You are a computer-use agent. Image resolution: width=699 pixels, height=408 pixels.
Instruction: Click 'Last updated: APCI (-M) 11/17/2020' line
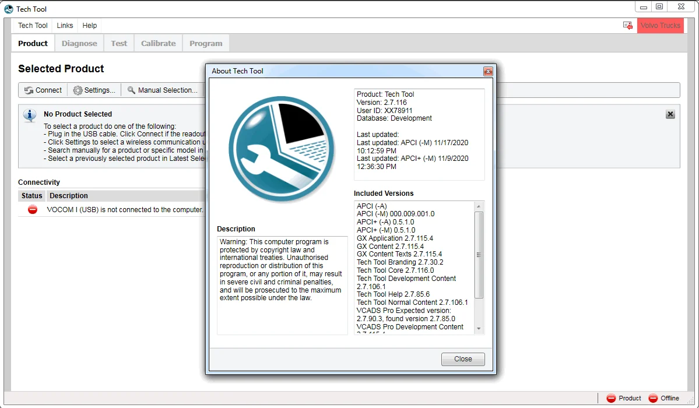pos(412,143)
